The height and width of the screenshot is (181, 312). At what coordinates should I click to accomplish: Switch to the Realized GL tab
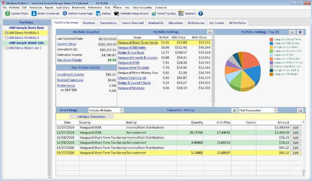(156, 23)
